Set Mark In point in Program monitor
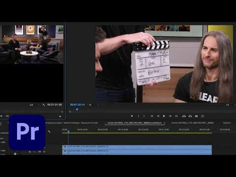This screenshot has width=236, height=177. (138, 116)
